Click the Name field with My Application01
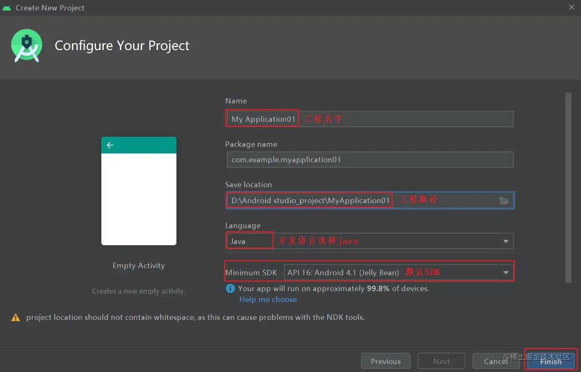 point(370,119)
